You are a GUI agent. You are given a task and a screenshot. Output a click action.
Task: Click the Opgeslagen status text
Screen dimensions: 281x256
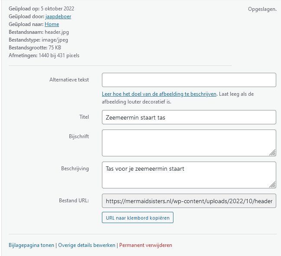pos(262,9)
